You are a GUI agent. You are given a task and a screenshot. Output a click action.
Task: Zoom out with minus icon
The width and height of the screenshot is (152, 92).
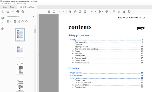(x=80, y=12)
